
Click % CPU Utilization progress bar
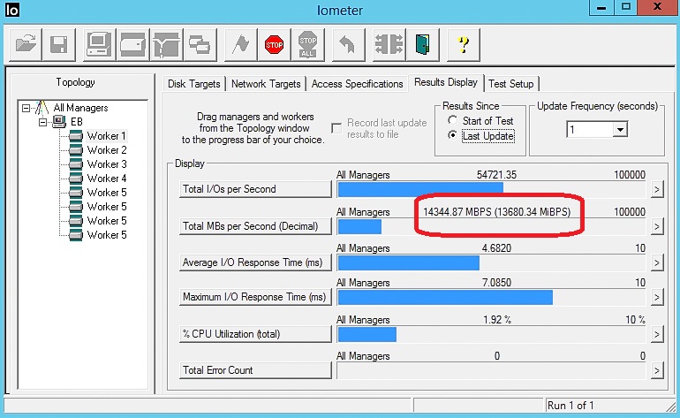pyautogui.click(x=491, y=334)
